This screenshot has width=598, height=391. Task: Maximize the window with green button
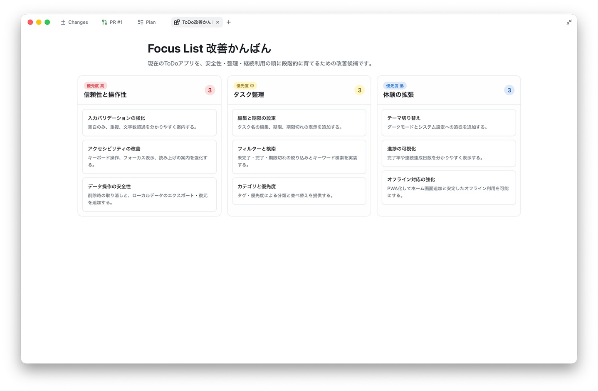(47, 22)
